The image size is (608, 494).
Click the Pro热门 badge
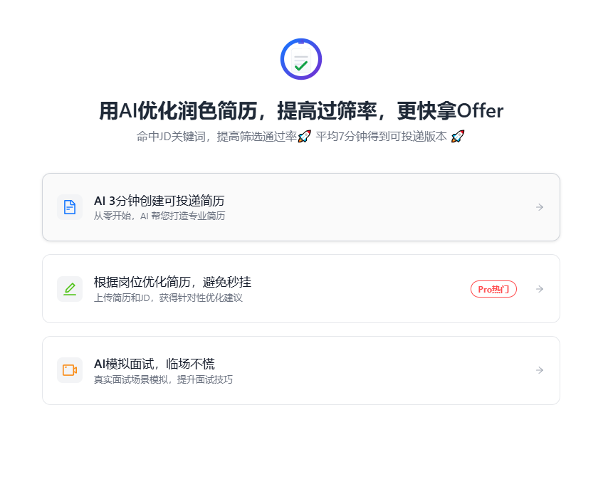(493, 289)
